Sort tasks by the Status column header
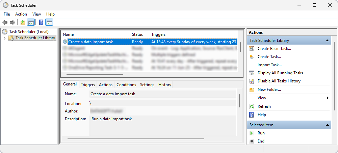Screen dimensions: 338x153 tap(139, 34)
